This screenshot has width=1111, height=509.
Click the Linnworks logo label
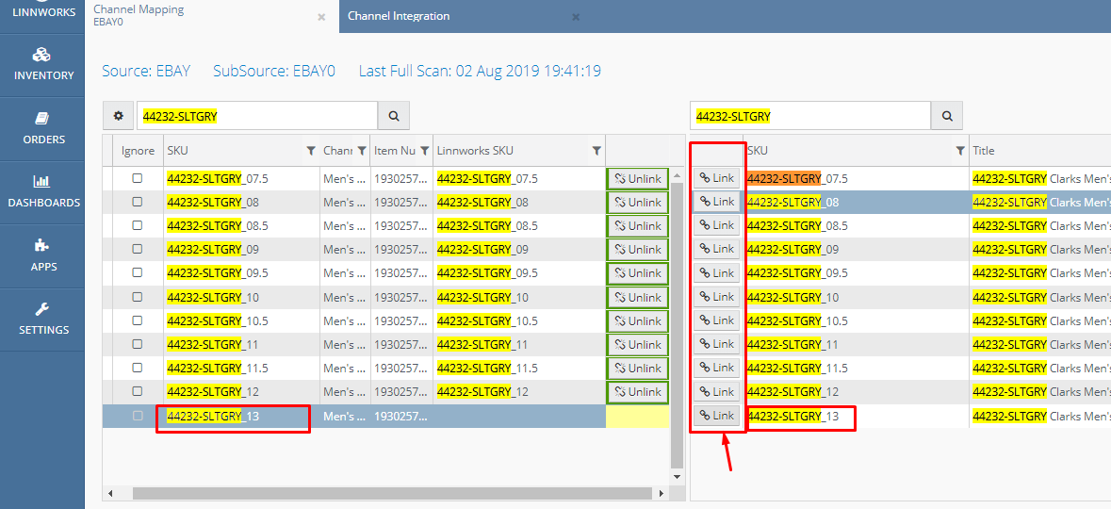pyautogui.click(x=42, y=12)
